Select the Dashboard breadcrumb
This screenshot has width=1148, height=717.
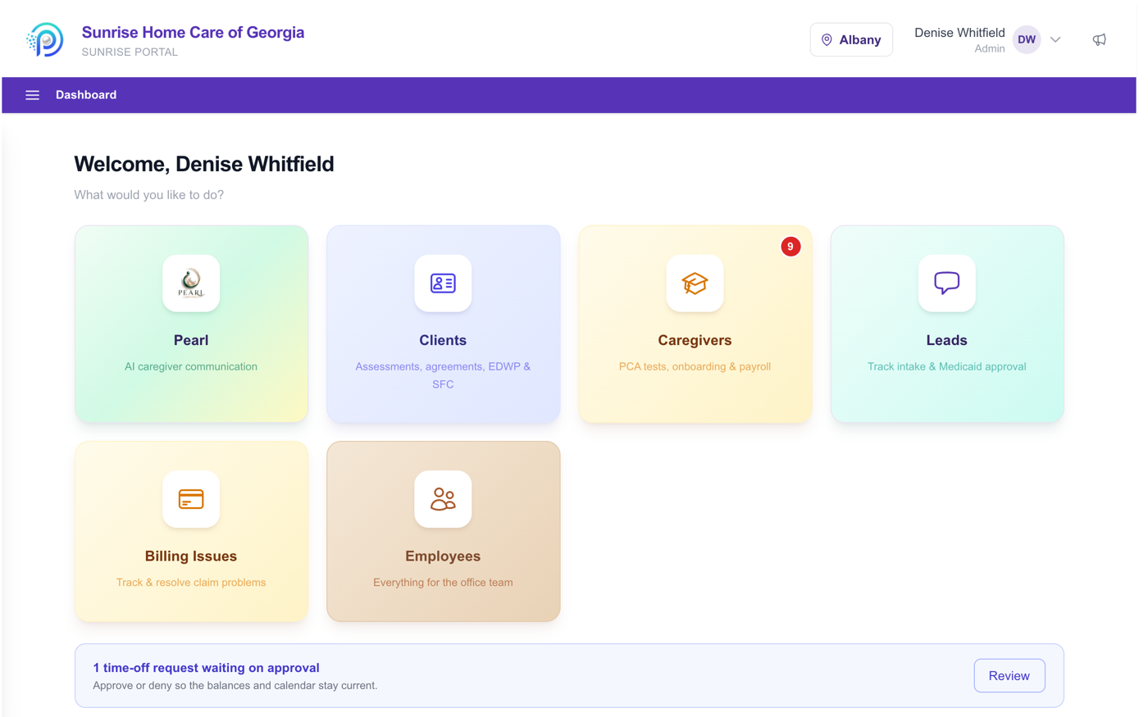[86, 95]
